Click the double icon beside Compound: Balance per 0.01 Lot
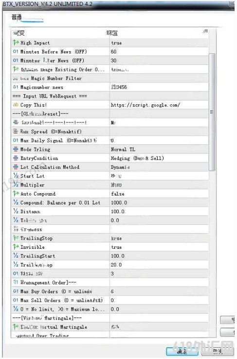This screenshot has width=237, height=359. [x=16, y=202]
